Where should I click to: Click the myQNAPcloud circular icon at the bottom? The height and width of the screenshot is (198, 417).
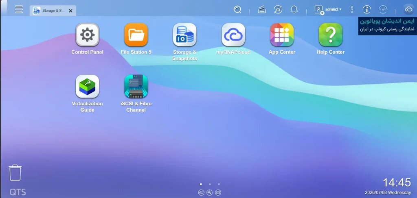[x=201, y=193]
